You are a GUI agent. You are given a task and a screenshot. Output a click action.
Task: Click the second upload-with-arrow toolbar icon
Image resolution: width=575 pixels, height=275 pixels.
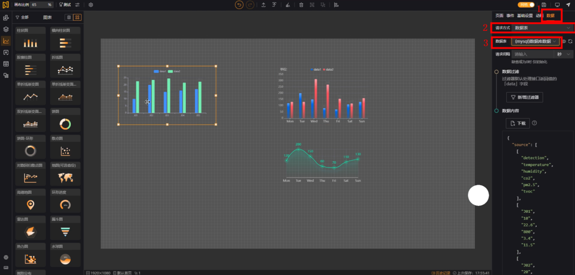tap(274, 5)
